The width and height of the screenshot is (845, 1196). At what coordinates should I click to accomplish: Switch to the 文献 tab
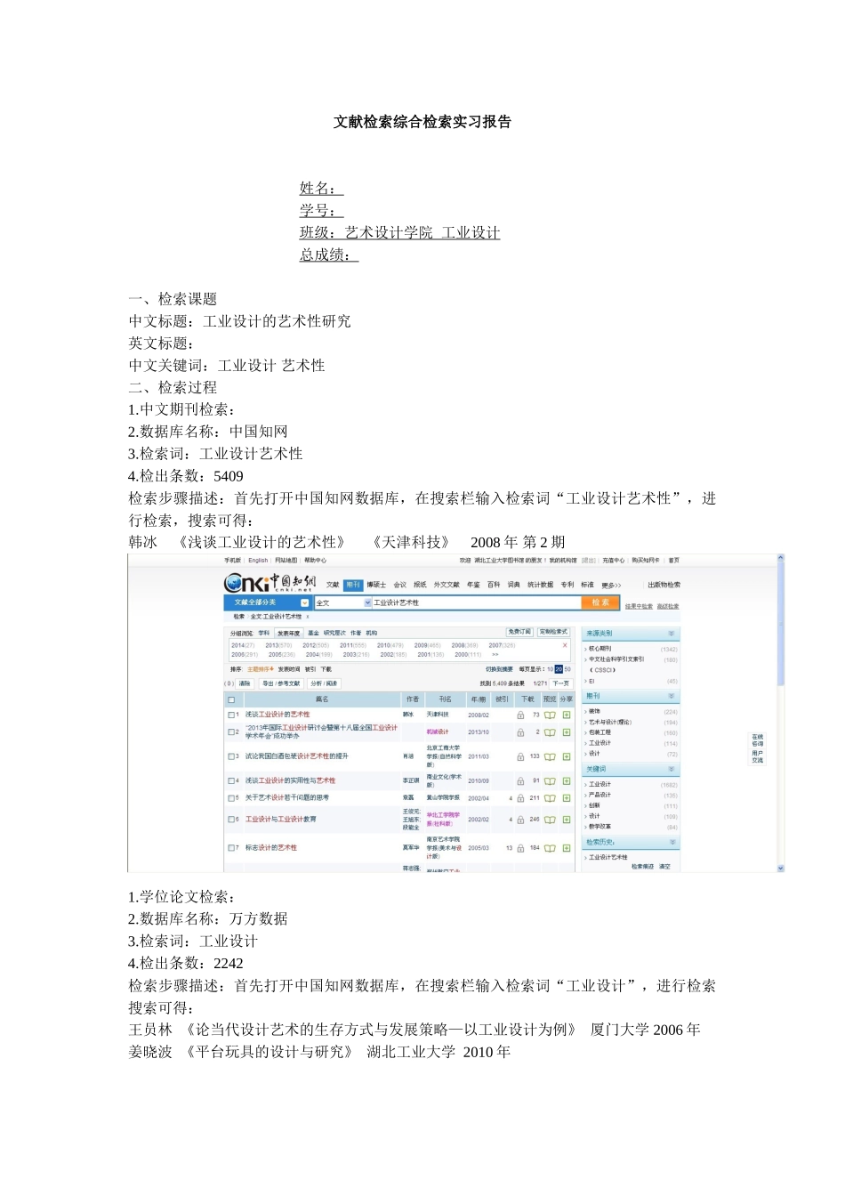coord(332,585)
